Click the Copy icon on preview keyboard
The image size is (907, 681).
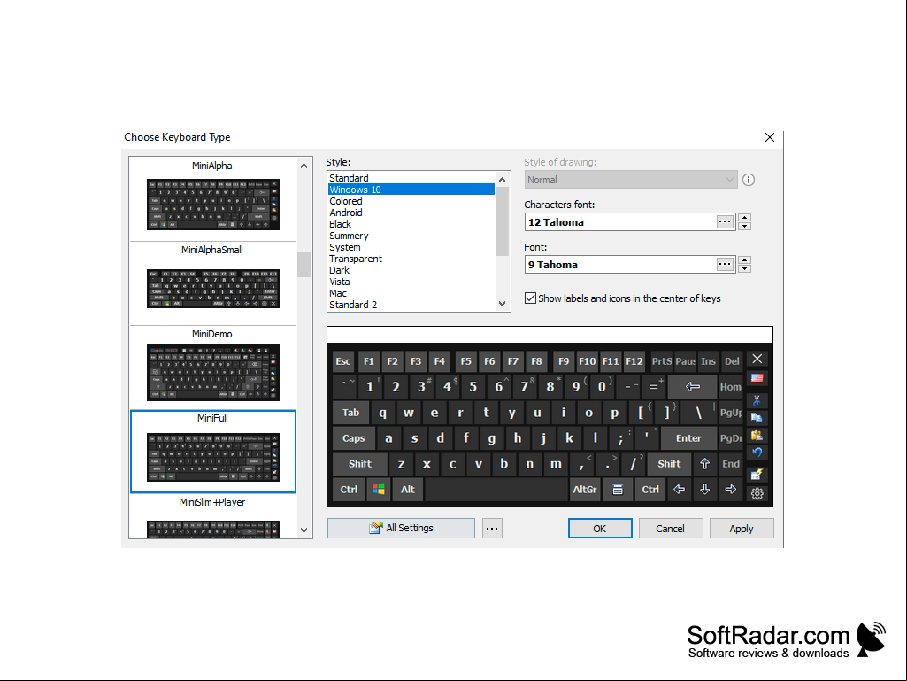coord(757,417)
